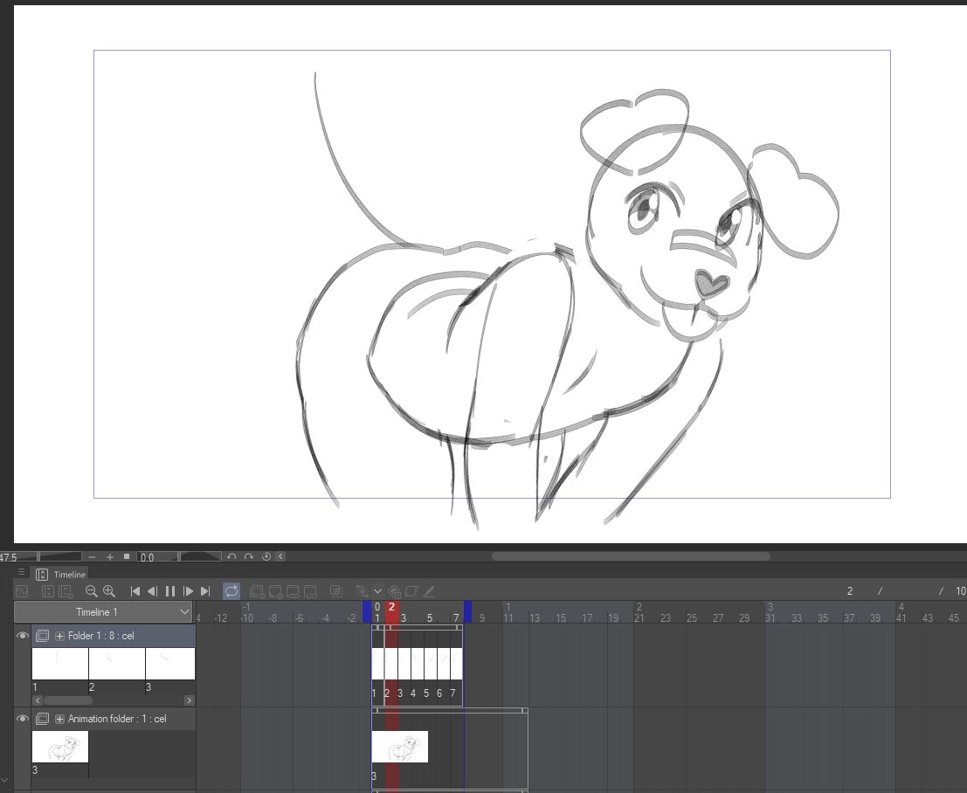This screenshot has width=967, height=793.
Task: Select cel 4 in Folder 1 track
Action: (418, 664)
